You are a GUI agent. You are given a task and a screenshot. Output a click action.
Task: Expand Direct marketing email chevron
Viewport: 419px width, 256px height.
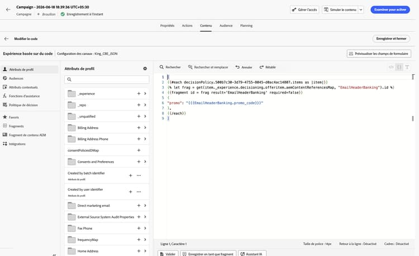click(x=145, y=206)
